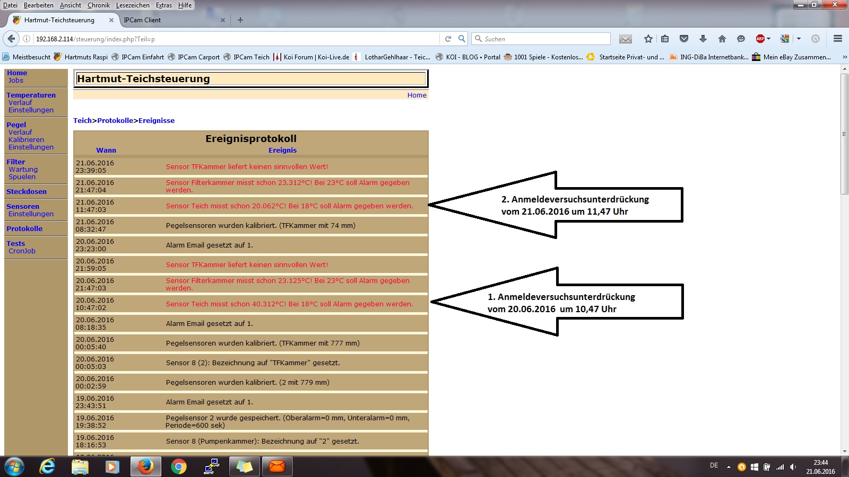Open Temperaturen Verlauf in the sidebar
849x477 pixels.
click(20, 103)
